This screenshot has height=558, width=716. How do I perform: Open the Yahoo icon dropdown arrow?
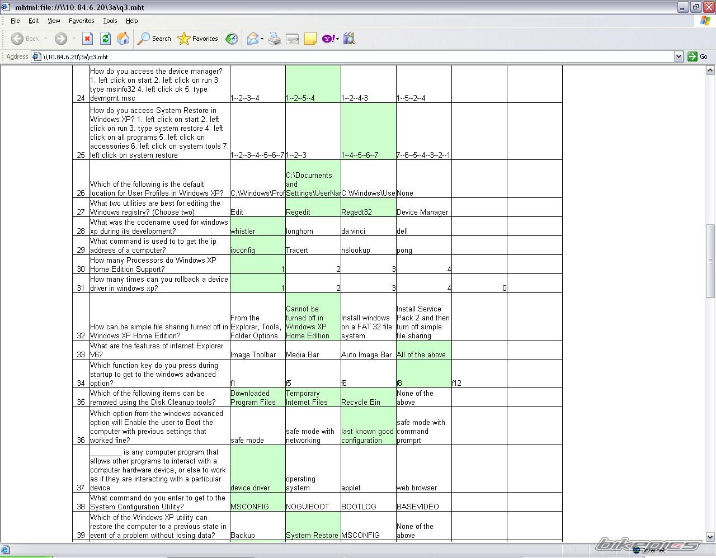point(338,39)
